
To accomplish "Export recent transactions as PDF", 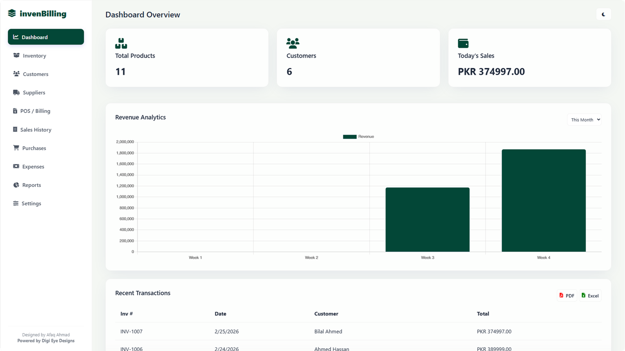I will 566,296.
